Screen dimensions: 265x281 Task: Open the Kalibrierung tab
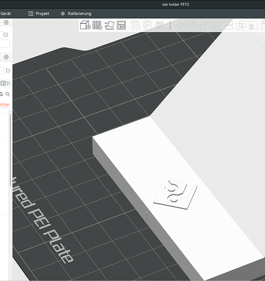point(76,13)
